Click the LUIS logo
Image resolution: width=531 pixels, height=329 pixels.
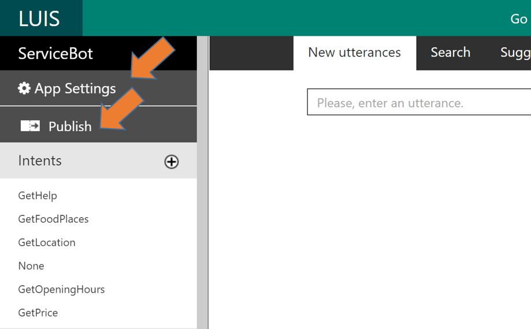pos(39,18)
